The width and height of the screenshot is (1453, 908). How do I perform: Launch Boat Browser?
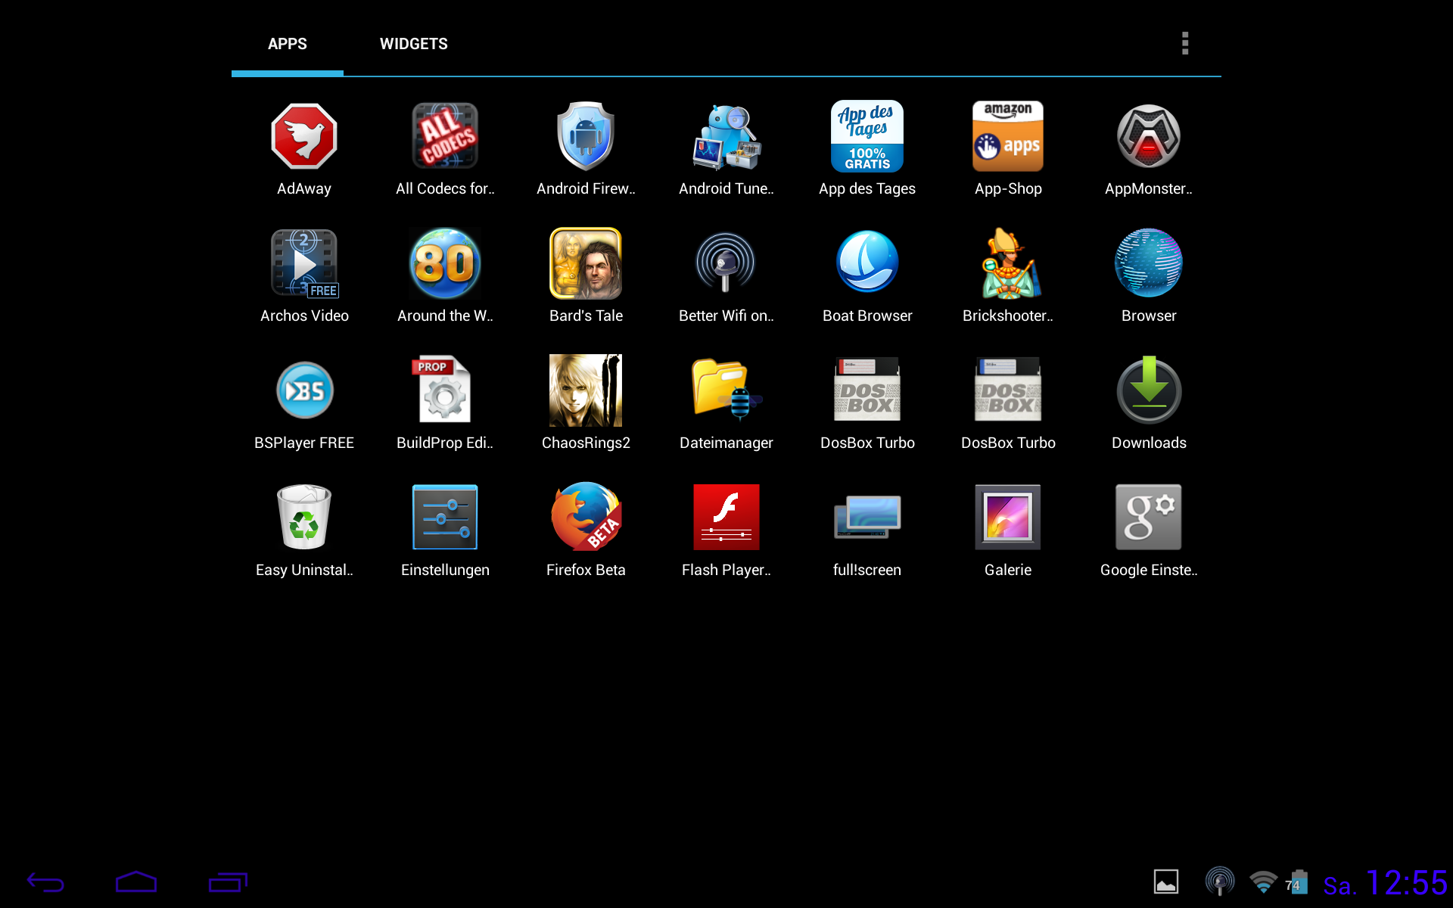coord(867,263)
